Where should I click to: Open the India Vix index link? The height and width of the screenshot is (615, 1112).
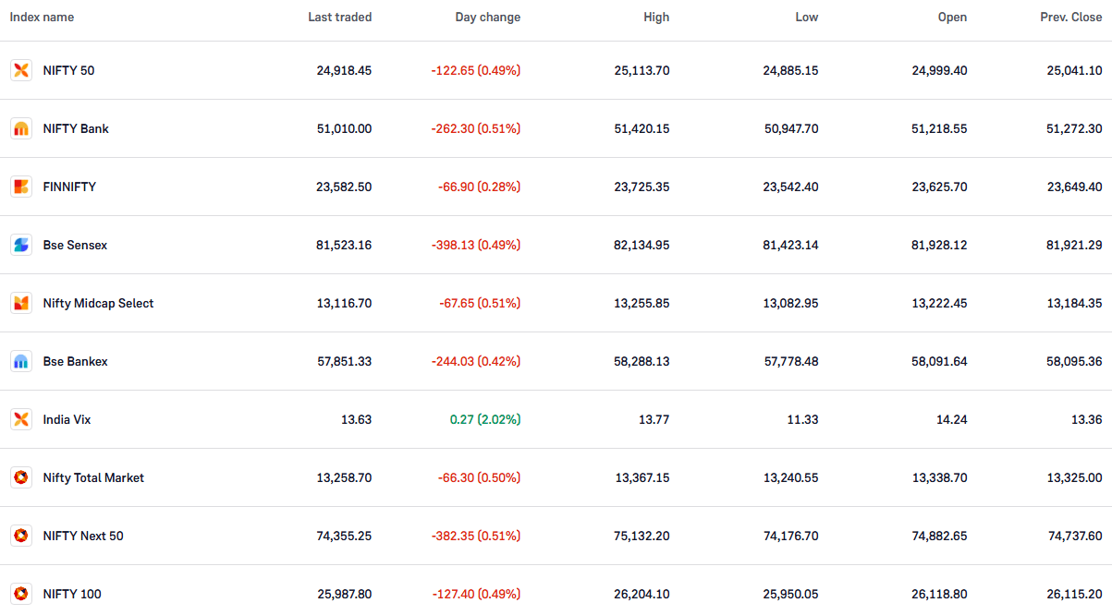(x=67, y=419)
